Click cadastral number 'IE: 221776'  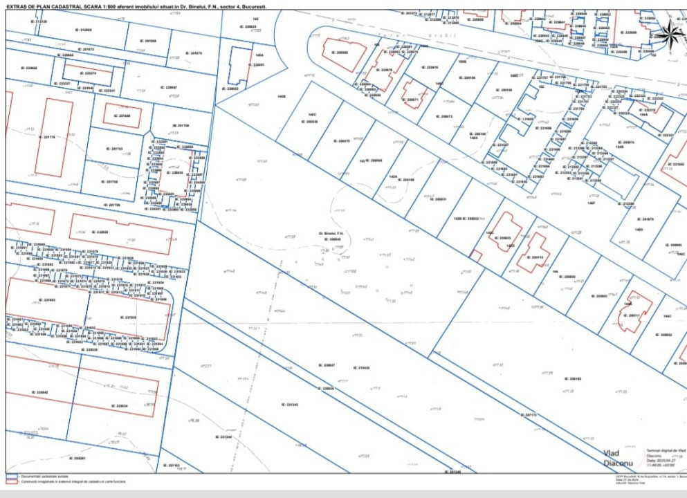(47, 137)
